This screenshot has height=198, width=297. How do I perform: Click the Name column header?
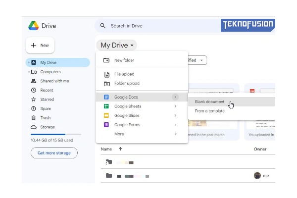[x=106, y=149]
